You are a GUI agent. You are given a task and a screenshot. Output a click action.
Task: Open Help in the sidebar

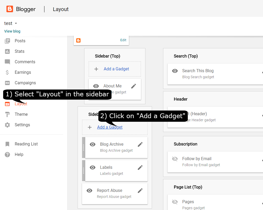click(x=19, y=155)
